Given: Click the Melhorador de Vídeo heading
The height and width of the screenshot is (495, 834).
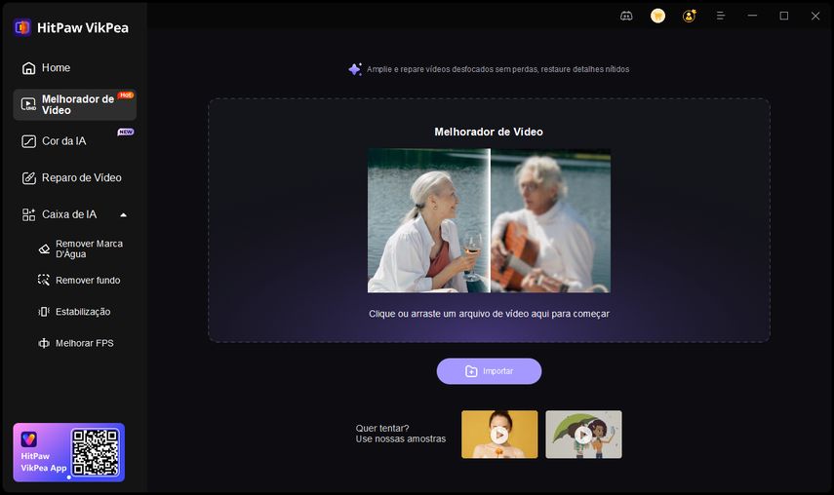Looking at the screenshot, I should click(489, 132).
